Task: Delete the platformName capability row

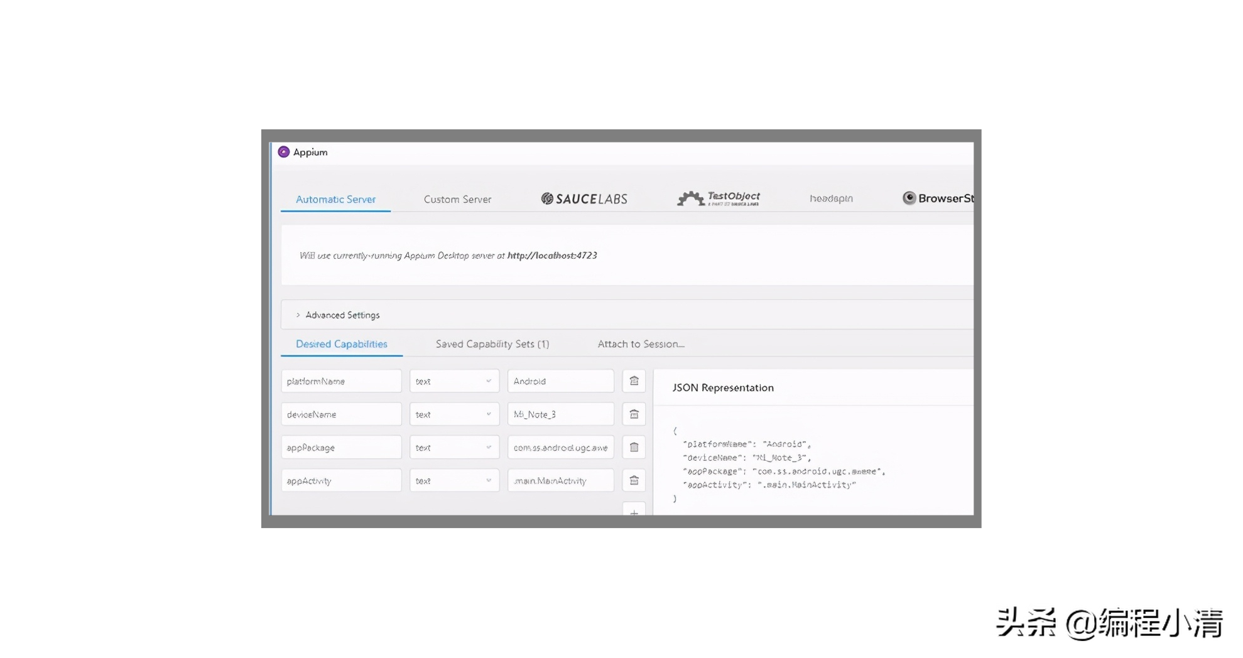Action: click(x=634, y=381)
